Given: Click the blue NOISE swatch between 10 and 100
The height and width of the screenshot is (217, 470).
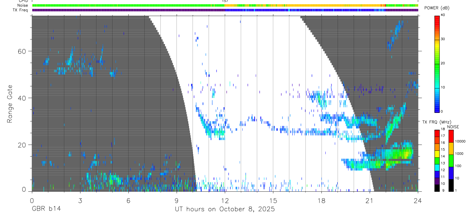Looking at the screenshot, I should tap(451, 173).
